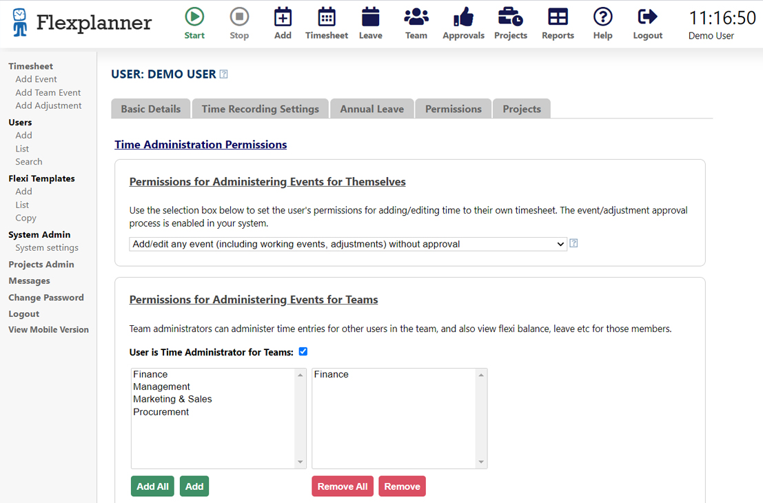
Task: Click Add under Flexi Templates
Action: coord(23,192)
